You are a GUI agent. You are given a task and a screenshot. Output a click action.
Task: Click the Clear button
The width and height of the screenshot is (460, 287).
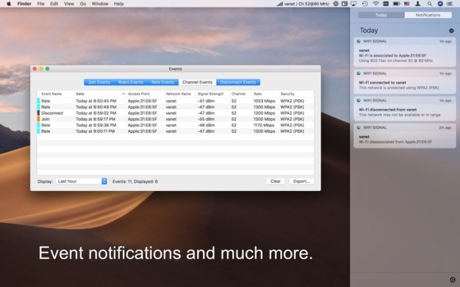(275, 181)
